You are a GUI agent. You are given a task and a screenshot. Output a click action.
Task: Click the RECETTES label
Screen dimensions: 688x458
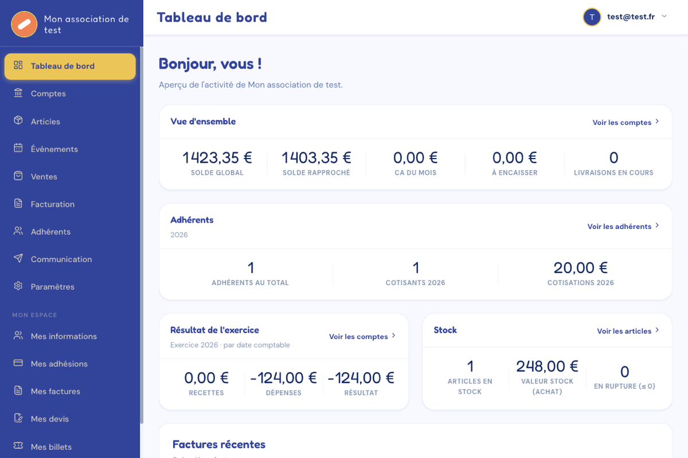(206, 393)
